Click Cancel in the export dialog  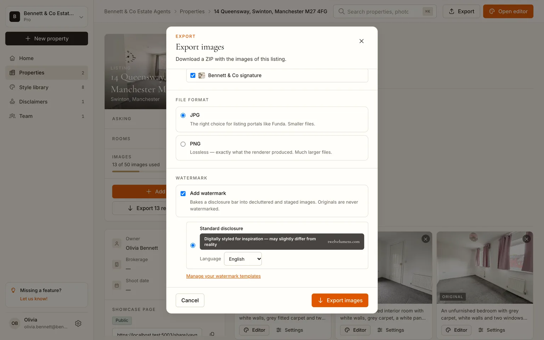pyautogui.click(x=190, y=300)
